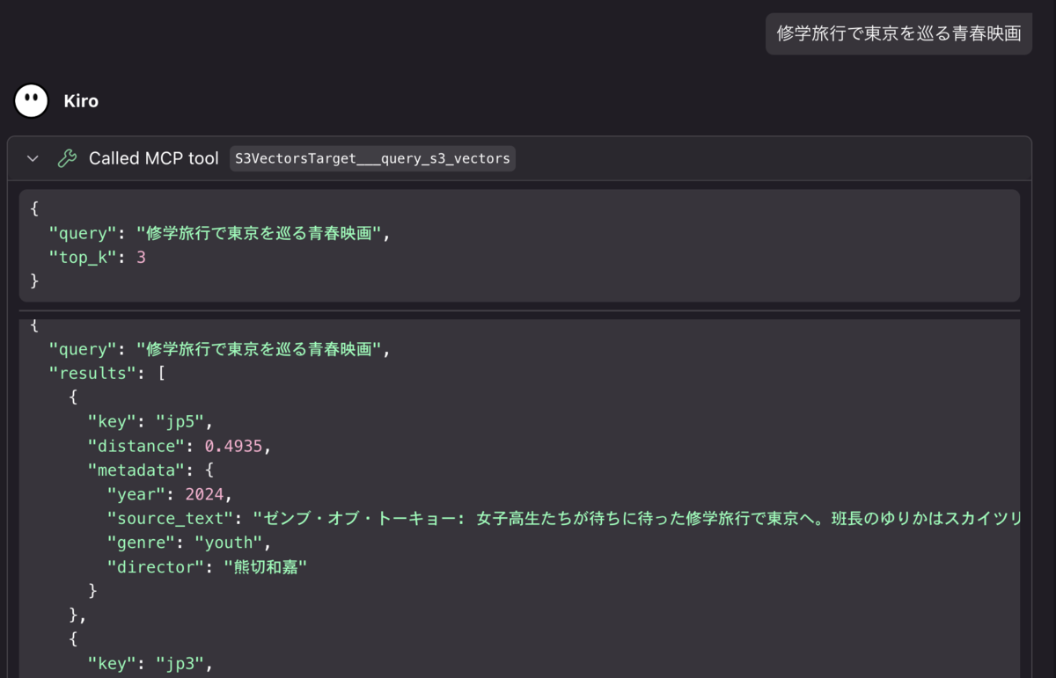This screenshot has width=1056, height=678.
Task: Click the Kiro ghost avatar icon
Action: [x=32, y=101]
